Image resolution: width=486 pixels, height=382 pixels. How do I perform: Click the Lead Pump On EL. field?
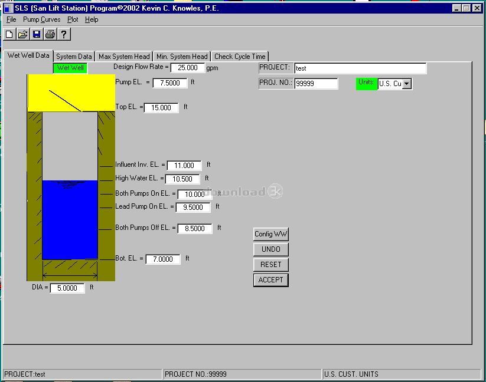(193, 208)
